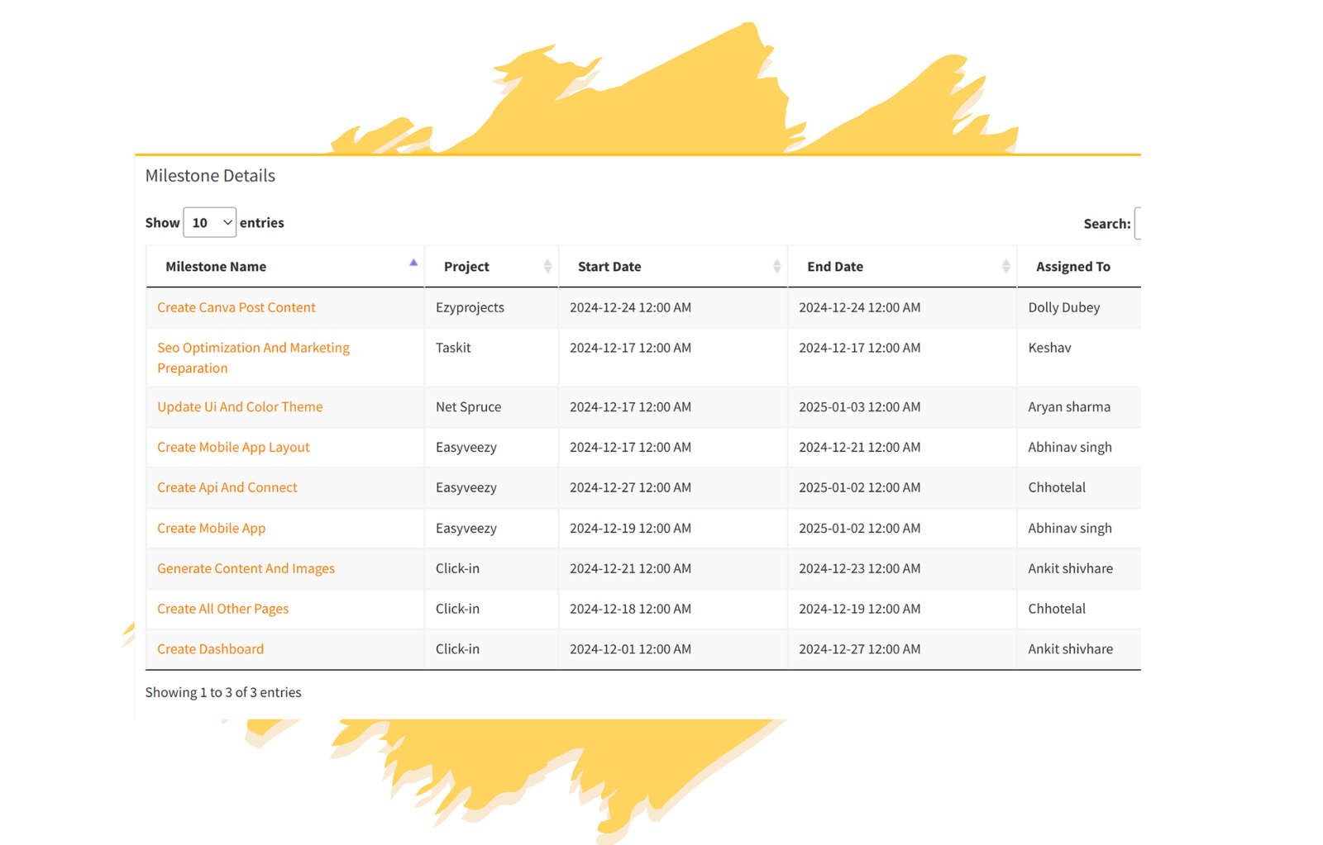Click the Milestone Name column header text
The height and width of the screenshot is (845, 1323).
(x=216, y=267)
